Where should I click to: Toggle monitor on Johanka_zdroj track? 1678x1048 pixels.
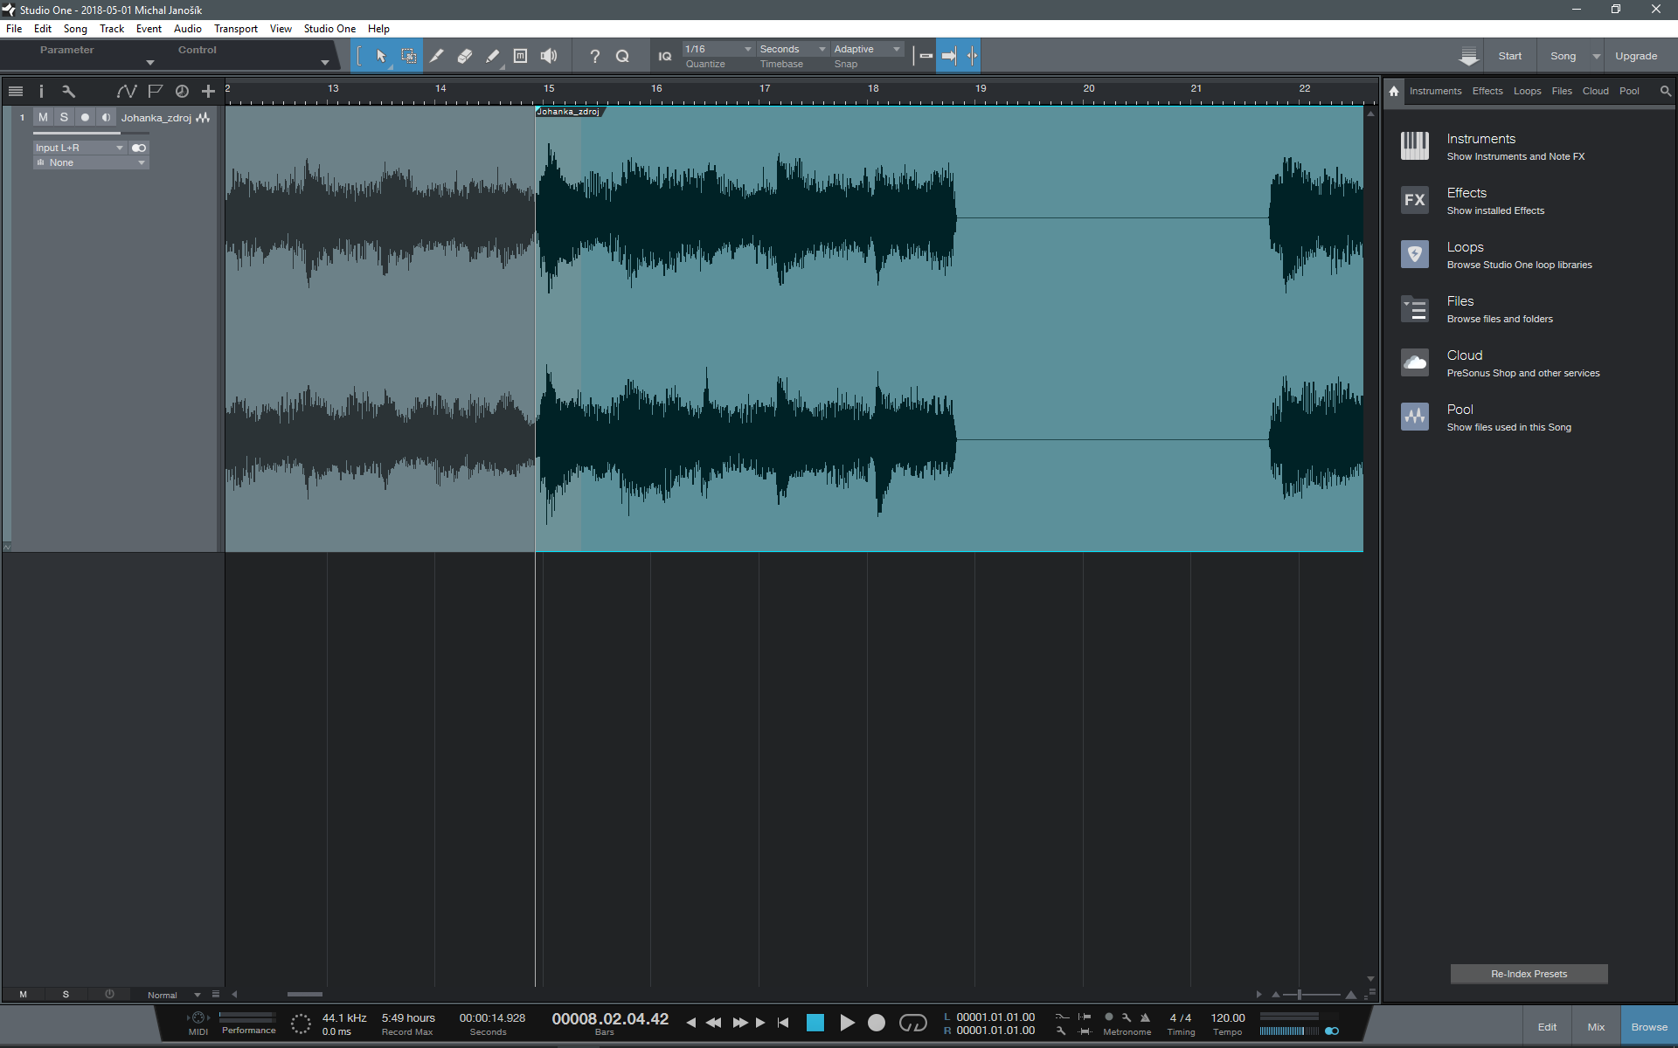(106, 117)
